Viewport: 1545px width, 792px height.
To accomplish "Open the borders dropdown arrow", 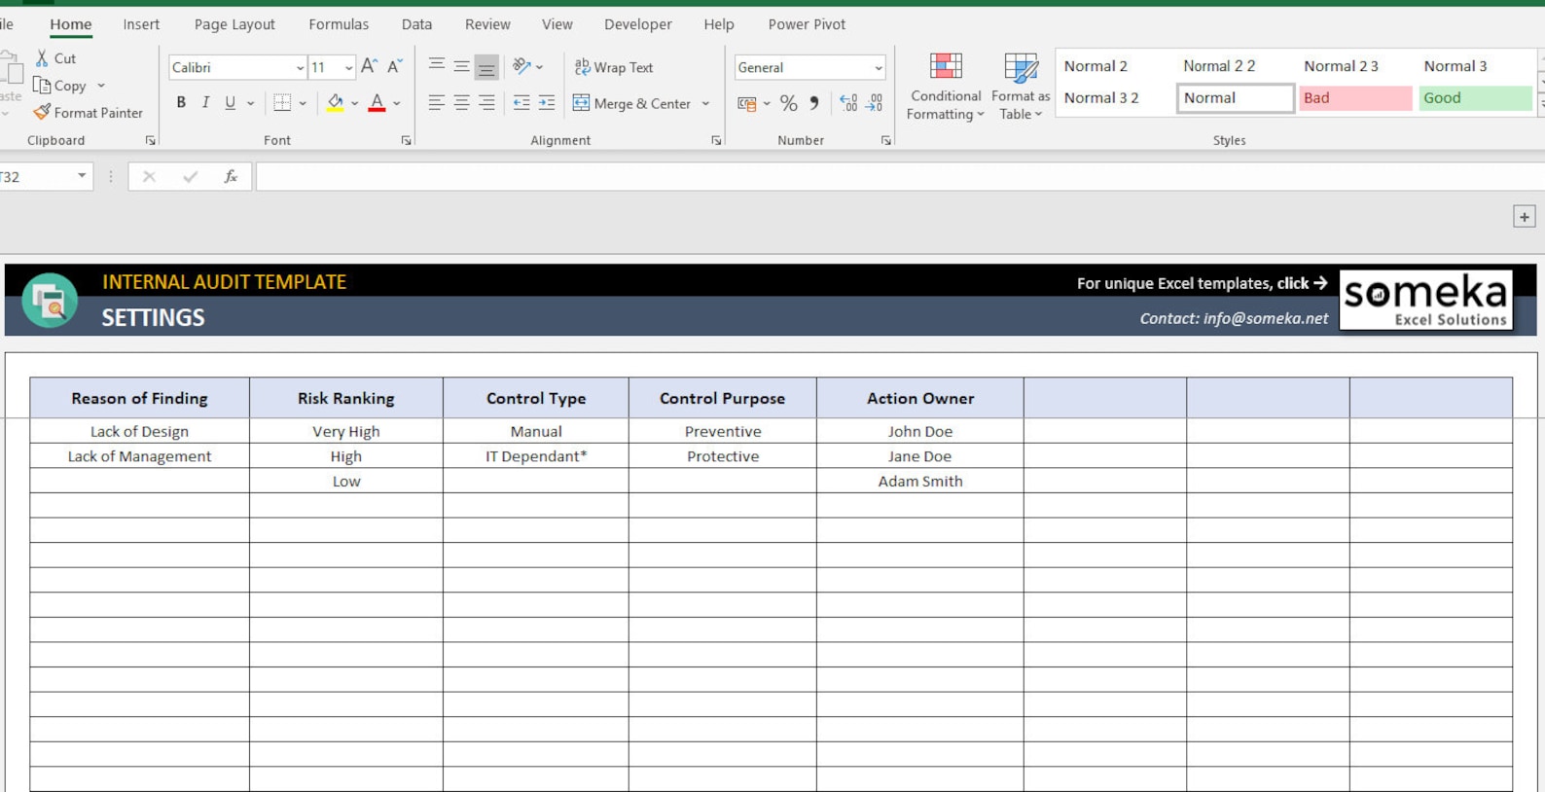I will coord(303,103).
